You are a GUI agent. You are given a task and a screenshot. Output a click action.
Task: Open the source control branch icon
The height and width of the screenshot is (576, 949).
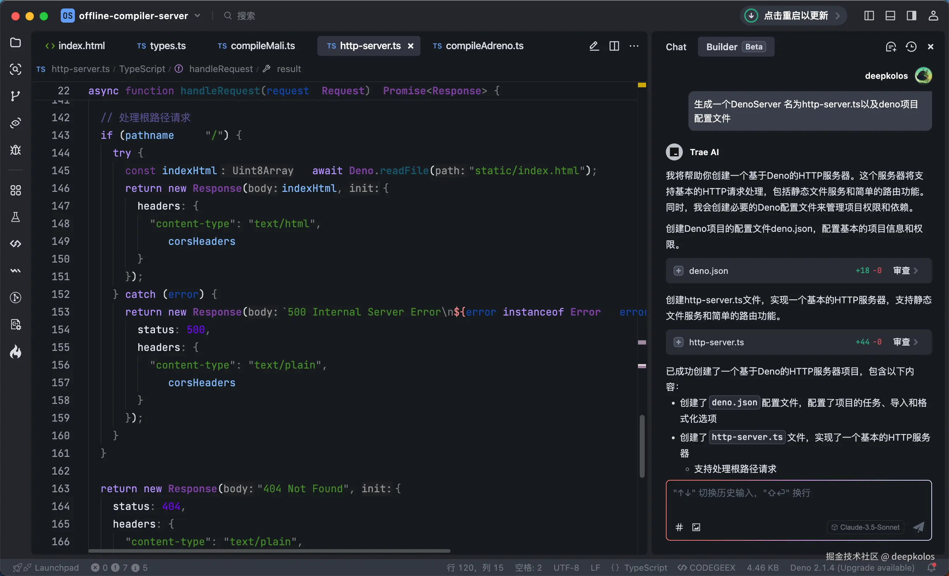coord(16,96)
